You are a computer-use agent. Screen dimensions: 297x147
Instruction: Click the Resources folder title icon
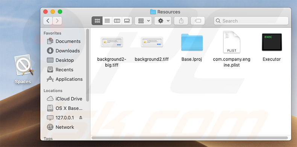click(153, 12)
